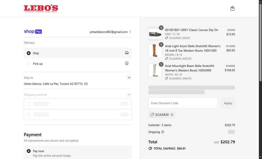Open the Ariat Moonlight Beam boot thumbnail
Image resolution: width=262 pixels, height=159 pixels.
pyautogui.click(x=155, y=70)
